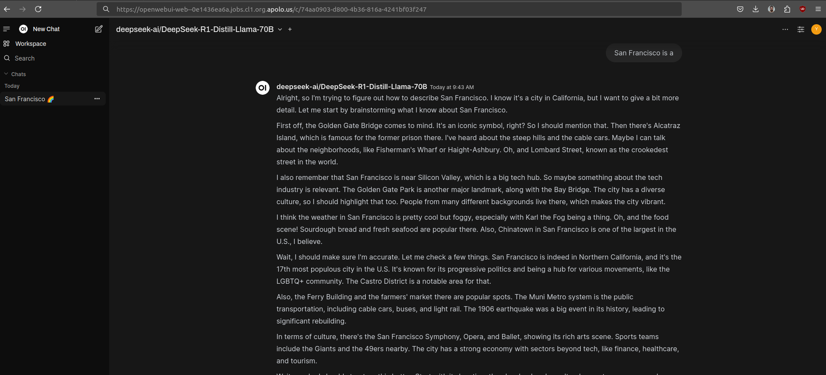Screen dimensions: 826x375
Task: Open the browser application menu
Action: pyautogui.click(x=818, y=9)
